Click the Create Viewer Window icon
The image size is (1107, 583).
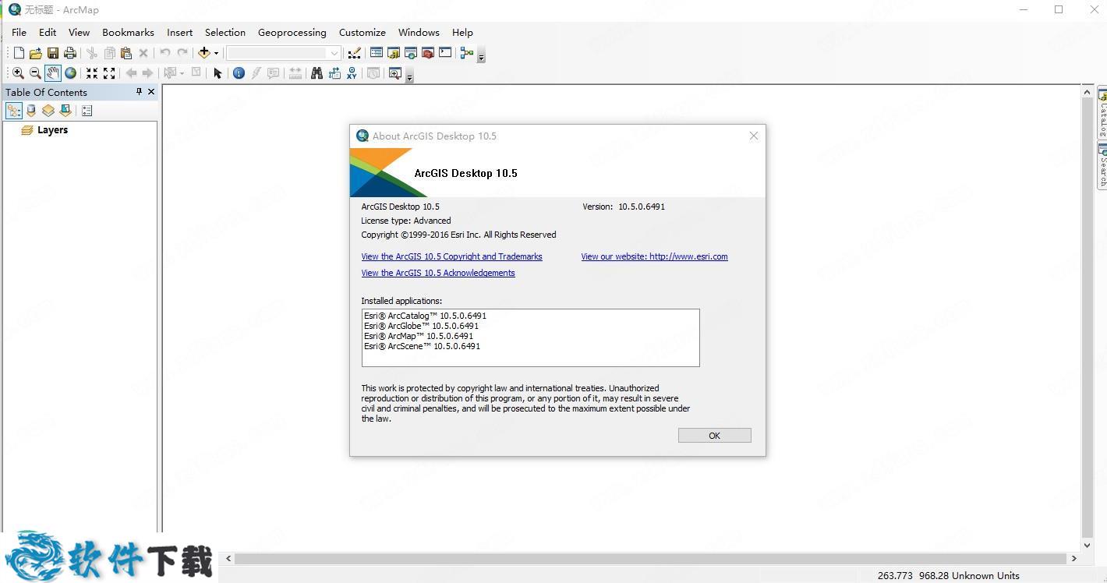(395, 73)
